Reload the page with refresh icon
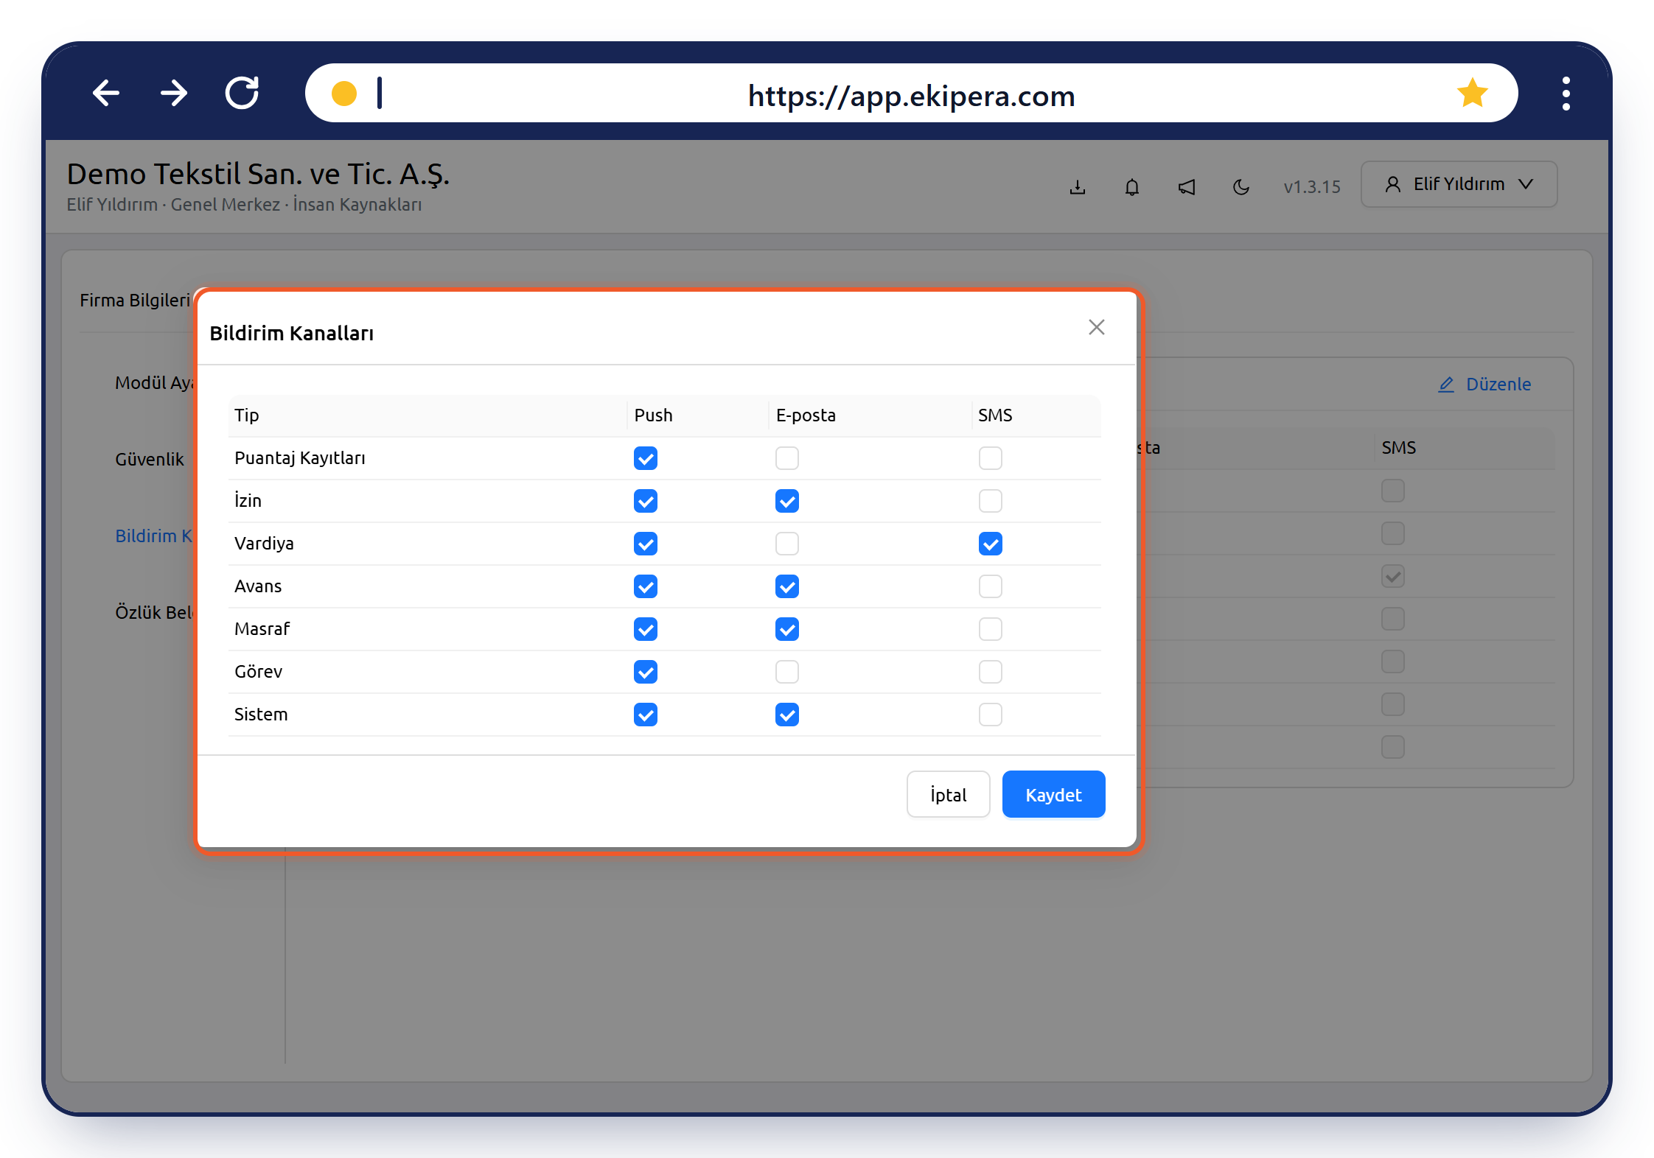Screen dimensions: 1654x1158 pos(242,93)
